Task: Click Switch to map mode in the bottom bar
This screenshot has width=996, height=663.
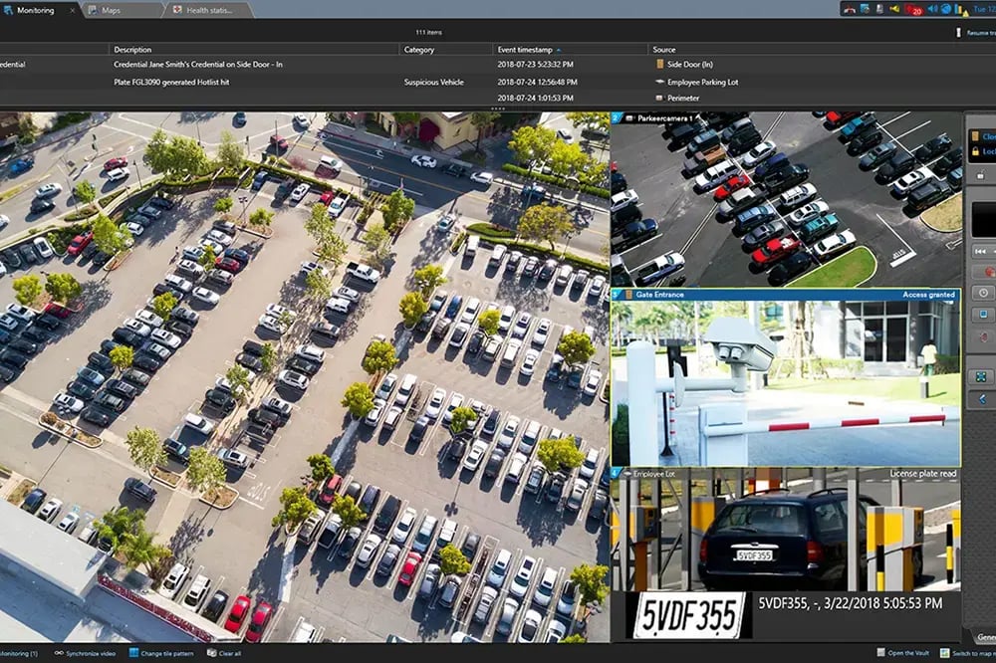Action: click(x=968, y=653)
